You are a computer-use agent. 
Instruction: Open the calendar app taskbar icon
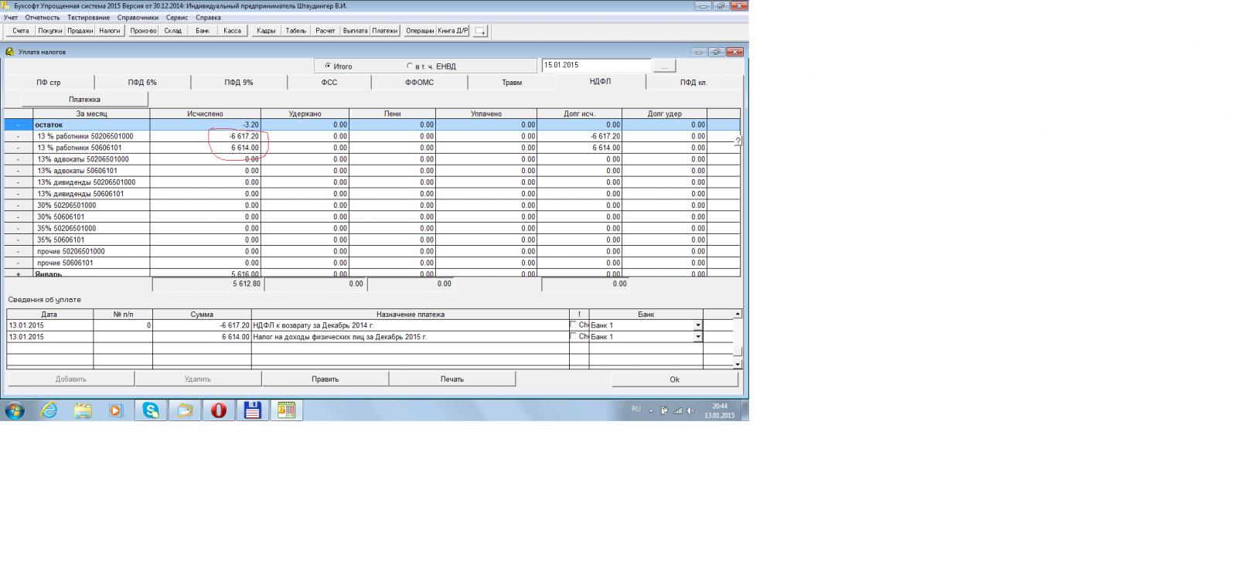pyautogui.click(x=286, y=410)
